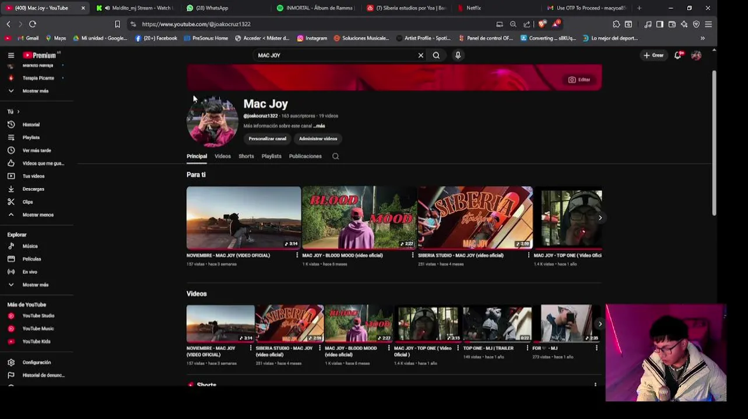Open options for TOP ONE - MJ TRAILER

tap(527, 348)
